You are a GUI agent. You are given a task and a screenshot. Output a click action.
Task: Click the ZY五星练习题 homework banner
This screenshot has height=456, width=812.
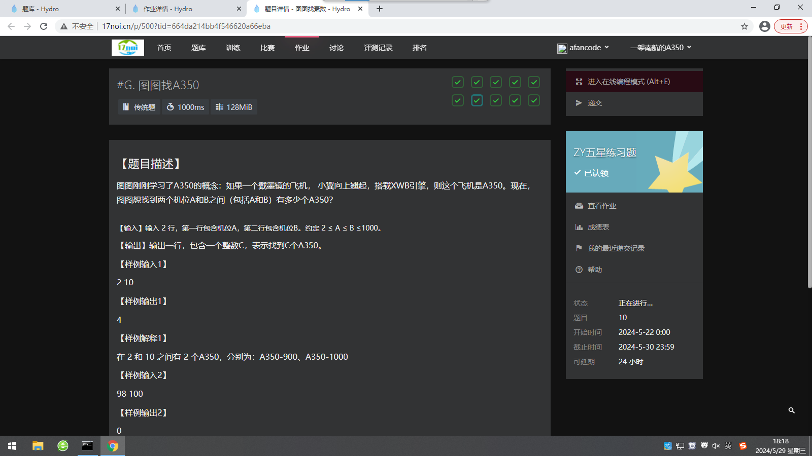[x=634, y=162]
